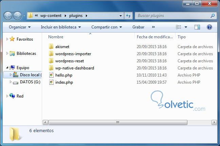This screenshot has height=146, width=220.
Task: Collapse the Equipo tree node
Action: tap(7, 68)
